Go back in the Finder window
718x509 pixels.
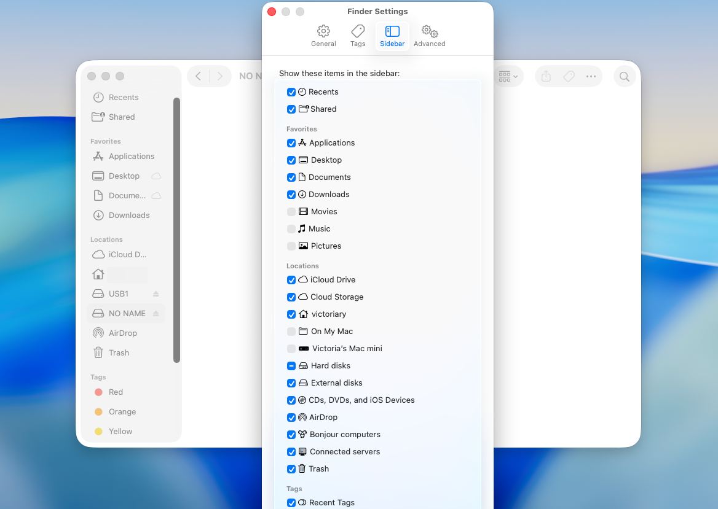[x=199, y=76]
